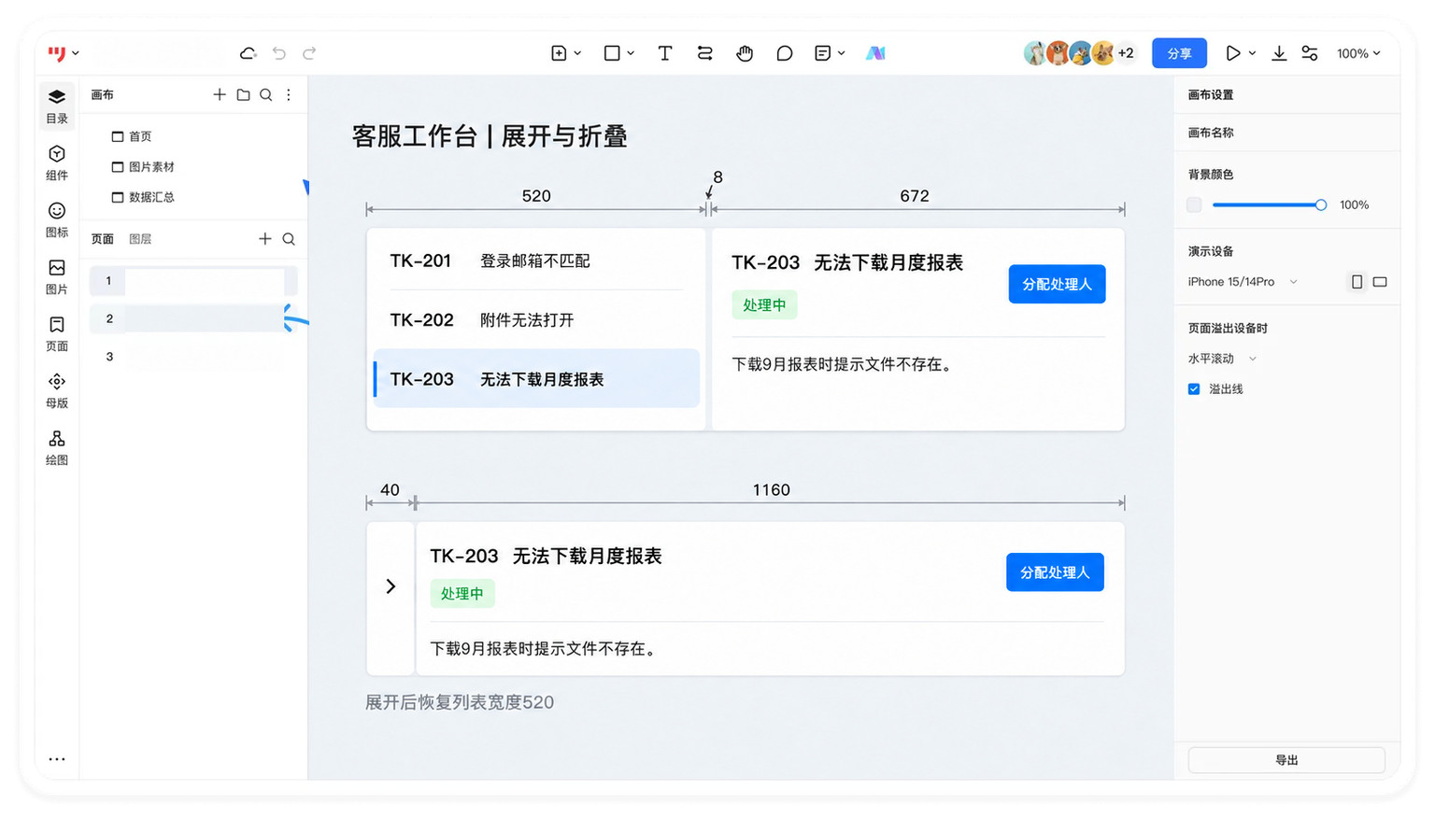1435x818 pixels.
Task: Select portrait device orientation
Action: 1357,281
